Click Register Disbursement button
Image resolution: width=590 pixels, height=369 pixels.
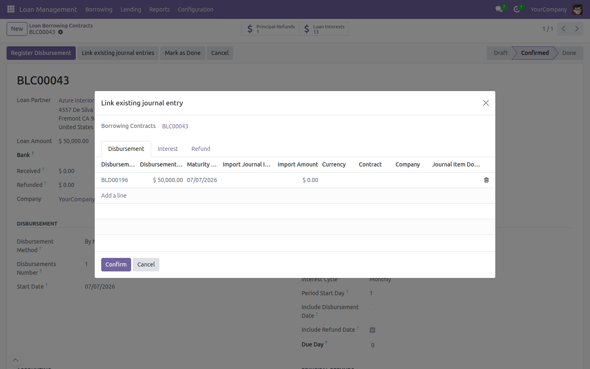41,53
